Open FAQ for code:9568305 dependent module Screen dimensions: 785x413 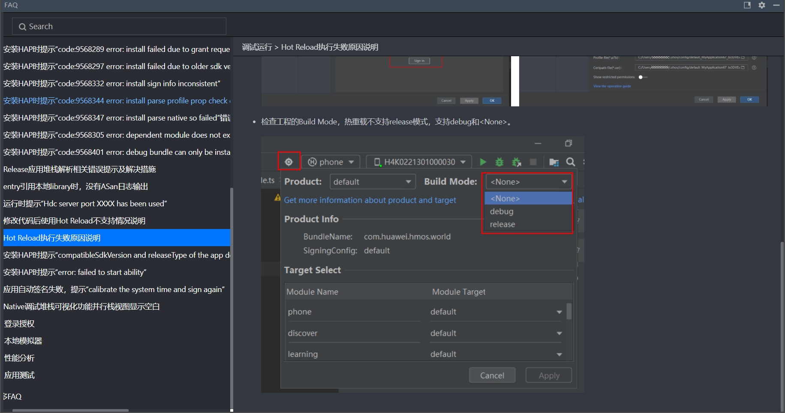click(117, 135)
